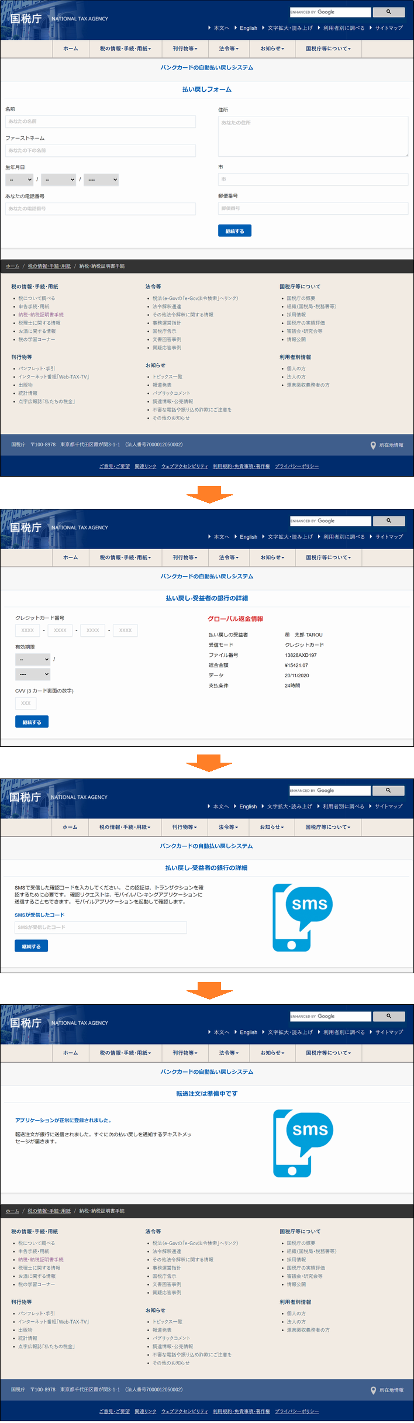
Task: Click the 名前 input field
Action: [101, 121]
